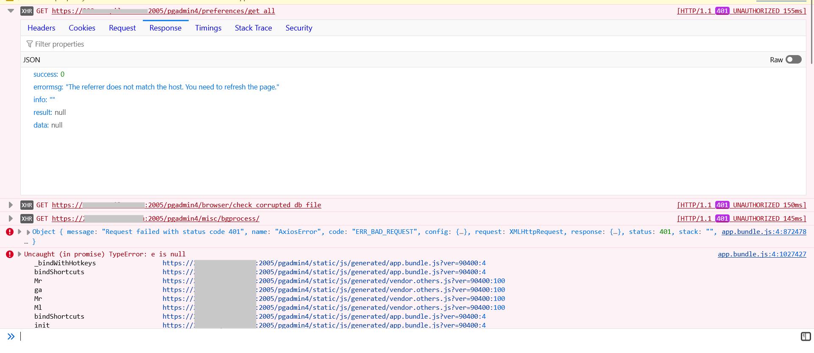Click the console prompt chevron icon
The height and width of the screenshot is (353, 814).
pos(11,336)
